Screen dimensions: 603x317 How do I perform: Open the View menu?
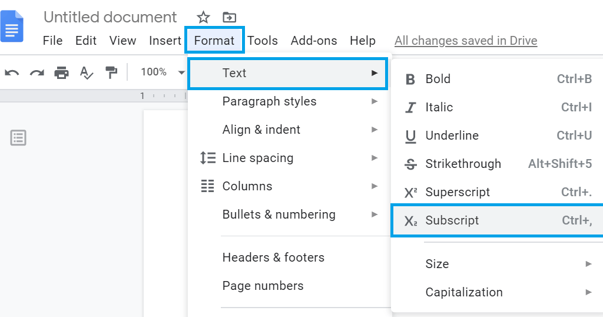point(122,41)
